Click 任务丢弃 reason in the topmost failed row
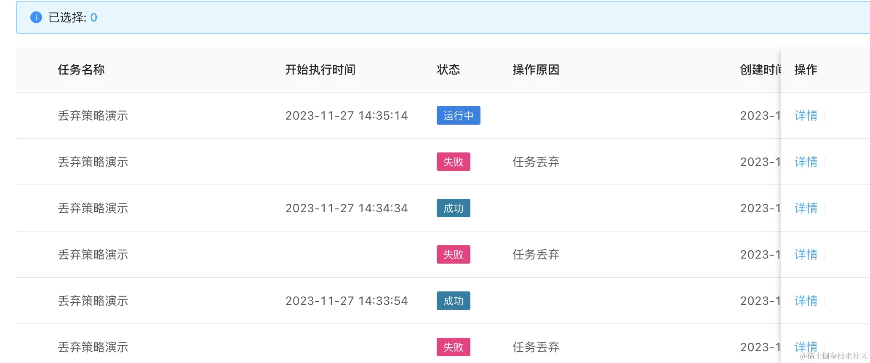 (536, 162)
